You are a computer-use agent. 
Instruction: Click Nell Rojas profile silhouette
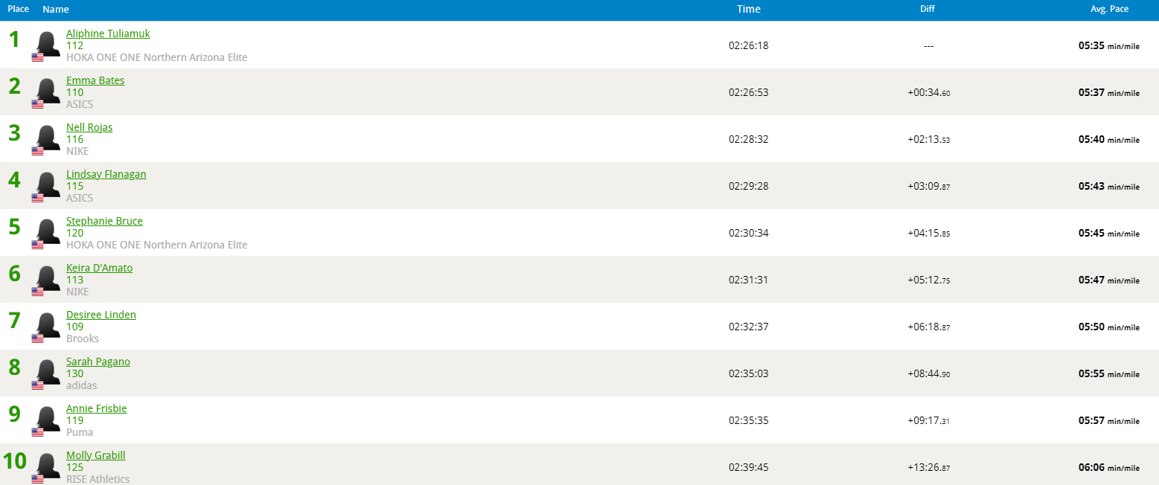[48, 138]
